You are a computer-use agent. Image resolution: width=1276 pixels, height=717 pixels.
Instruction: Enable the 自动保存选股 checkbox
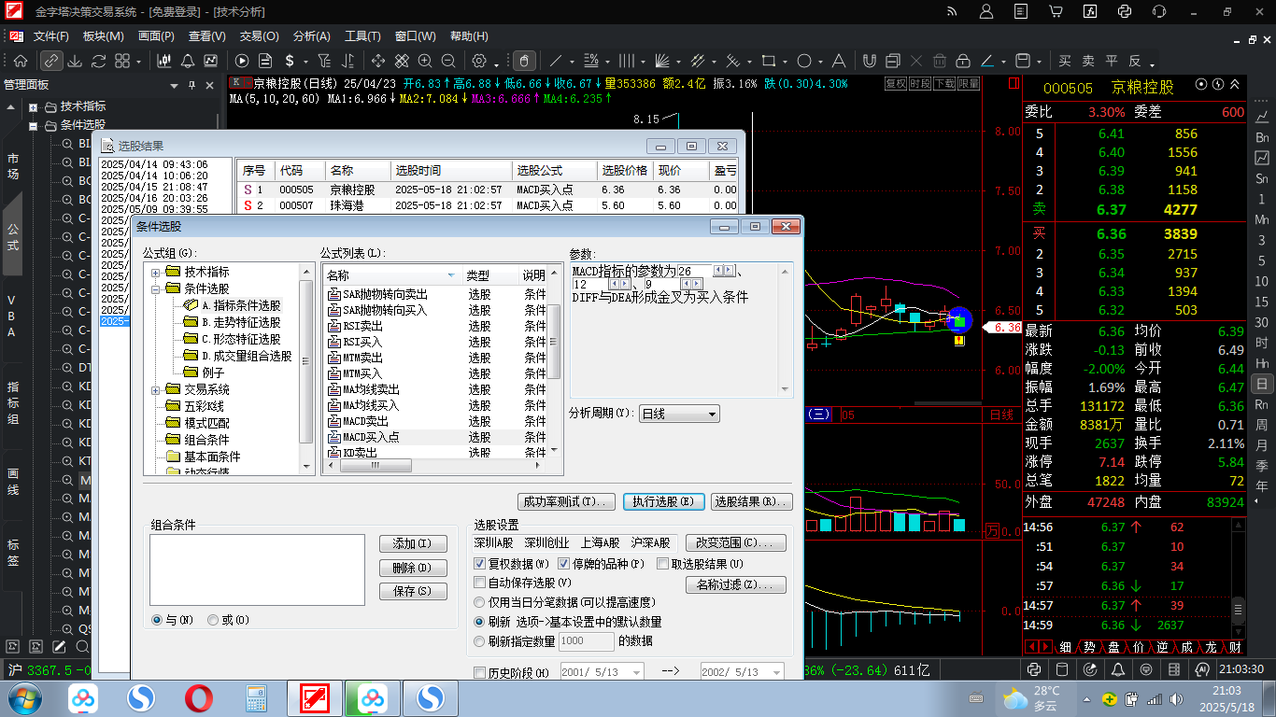(480, 583)
